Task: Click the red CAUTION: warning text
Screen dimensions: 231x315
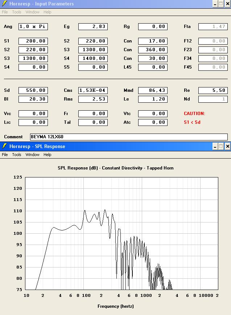Action: pyautogui.click(x=194, y=114)
